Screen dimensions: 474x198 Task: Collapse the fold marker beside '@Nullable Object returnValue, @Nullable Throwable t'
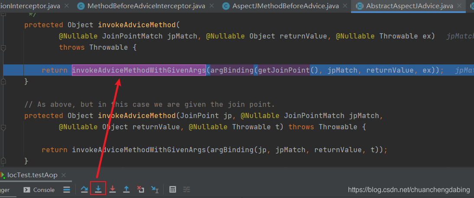tap(3, 128)
